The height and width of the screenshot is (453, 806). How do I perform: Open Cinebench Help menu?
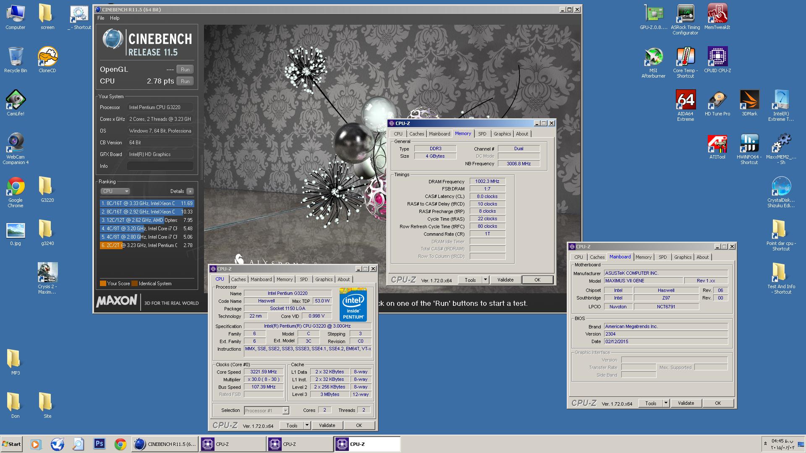(x=115, y=18)
